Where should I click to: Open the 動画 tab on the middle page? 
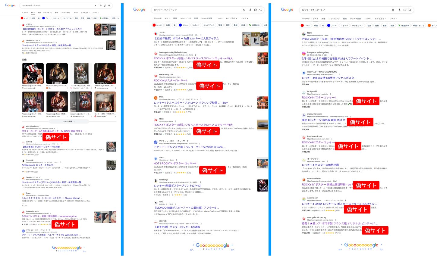[196, 18]
